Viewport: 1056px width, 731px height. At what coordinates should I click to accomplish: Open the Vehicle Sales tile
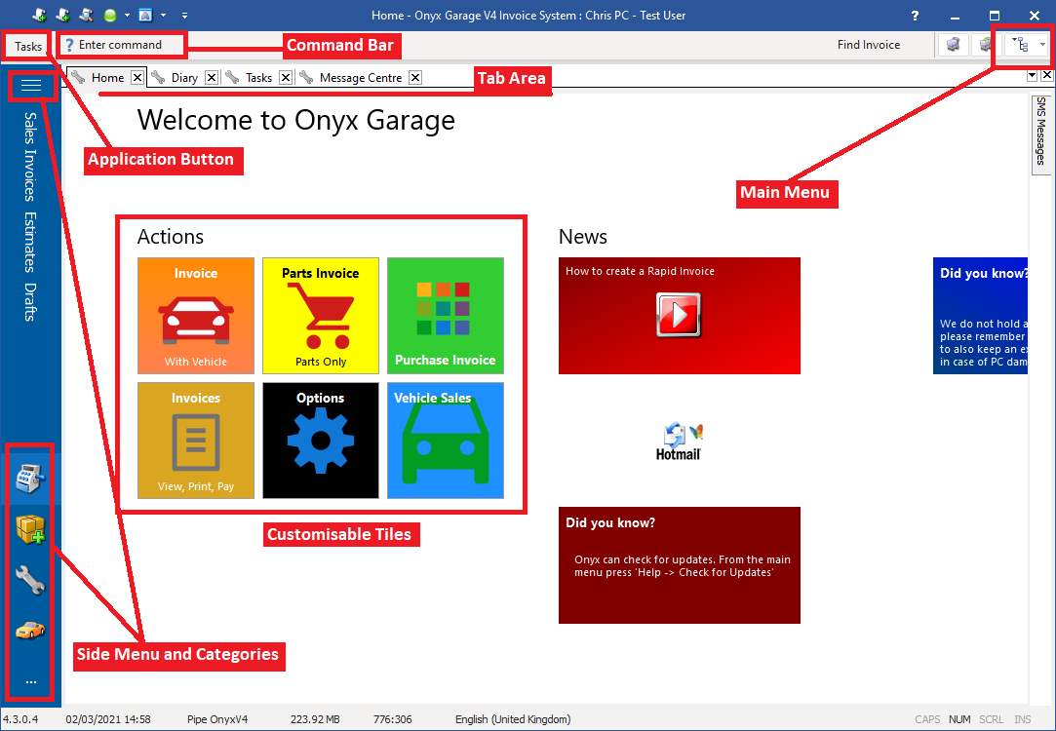(446, 441)
